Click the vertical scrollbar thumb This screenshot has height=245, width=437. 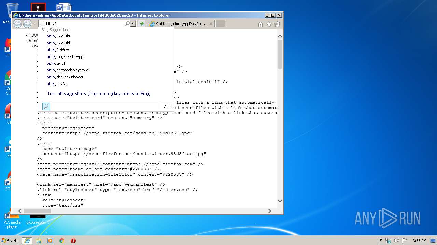pyautogui.click(x=280, y=54)
